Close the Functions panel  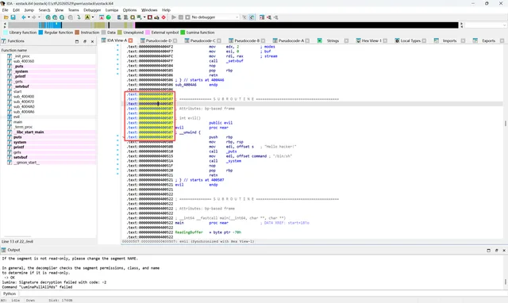pyautogui.click(x=92, y=41)
